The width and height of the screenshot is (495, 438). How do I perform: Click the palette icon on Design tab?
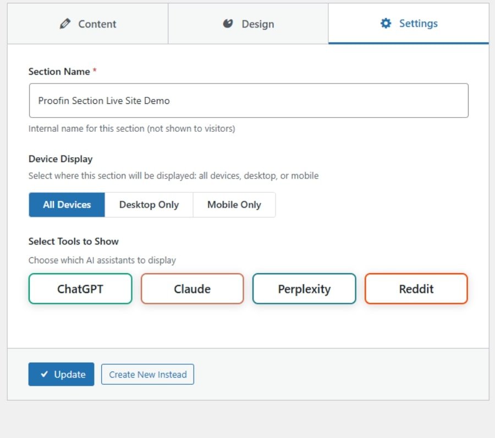[x=228, y=24]
